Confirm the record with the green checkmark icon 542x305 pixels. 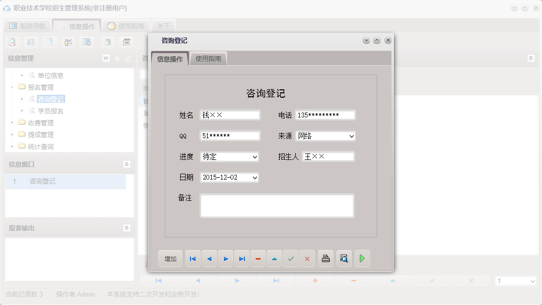point(291,258)
